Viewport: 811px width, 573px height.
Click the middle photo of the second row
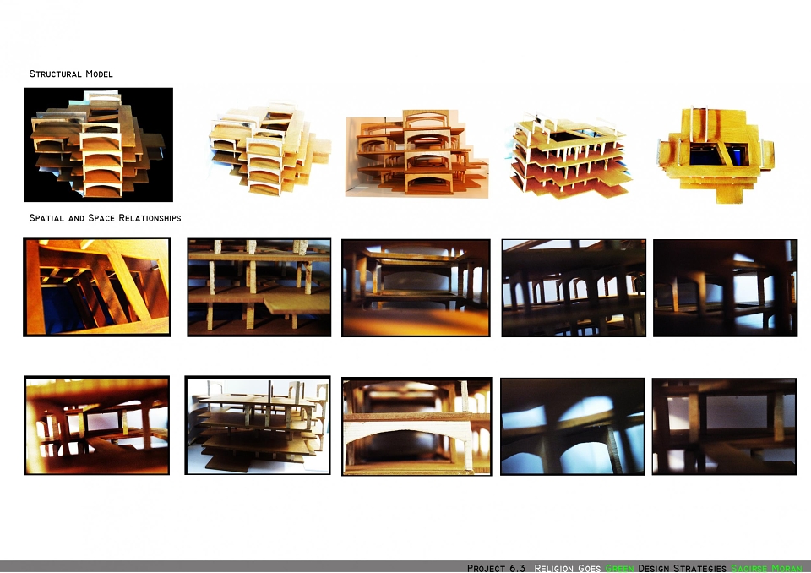point(416,288)
